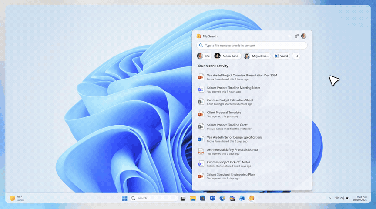This screenshot has height=209, width=376.
Task: Expand the system tray hidden icons chevron
Action: (329, 198)
